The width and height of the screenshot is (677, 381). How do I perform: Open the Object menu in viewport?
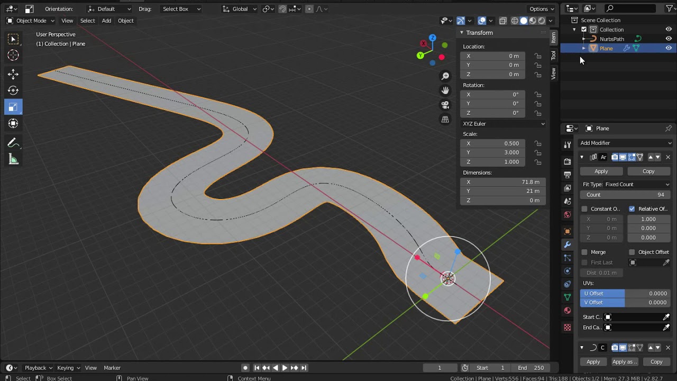pyautogui.click(x=125, y=21)
